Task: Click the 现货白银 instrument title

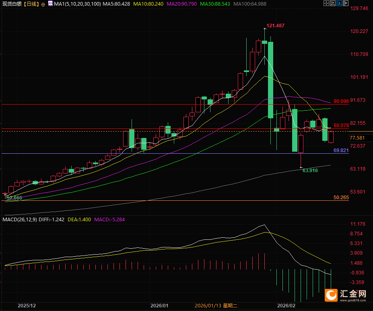Action: coord(12,4)
